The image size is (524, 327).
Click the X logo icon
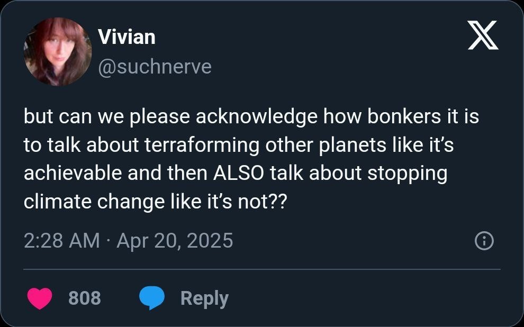[x=483, y=37]
